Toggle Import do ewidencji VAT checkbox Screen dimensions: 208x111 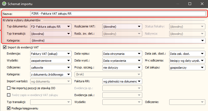[5, 47]
